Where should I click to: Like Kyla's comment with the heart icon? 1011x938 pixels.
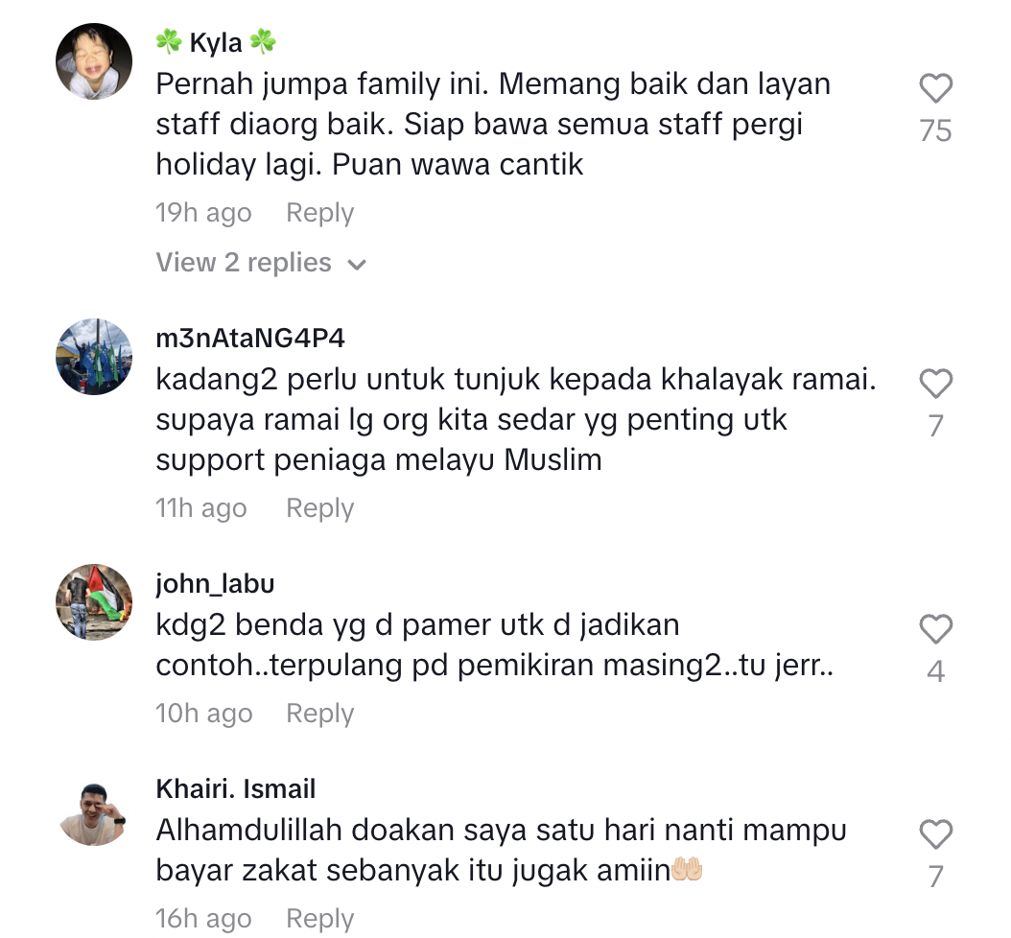tap(935, 88)
